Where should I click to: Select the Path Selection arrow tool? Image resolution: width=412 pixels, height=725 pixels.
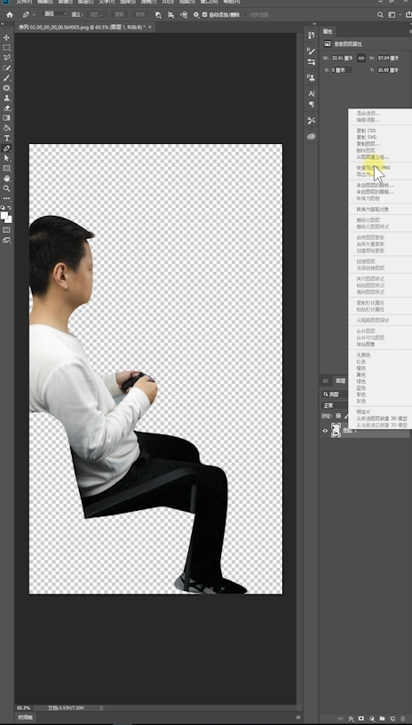[6, 158]
